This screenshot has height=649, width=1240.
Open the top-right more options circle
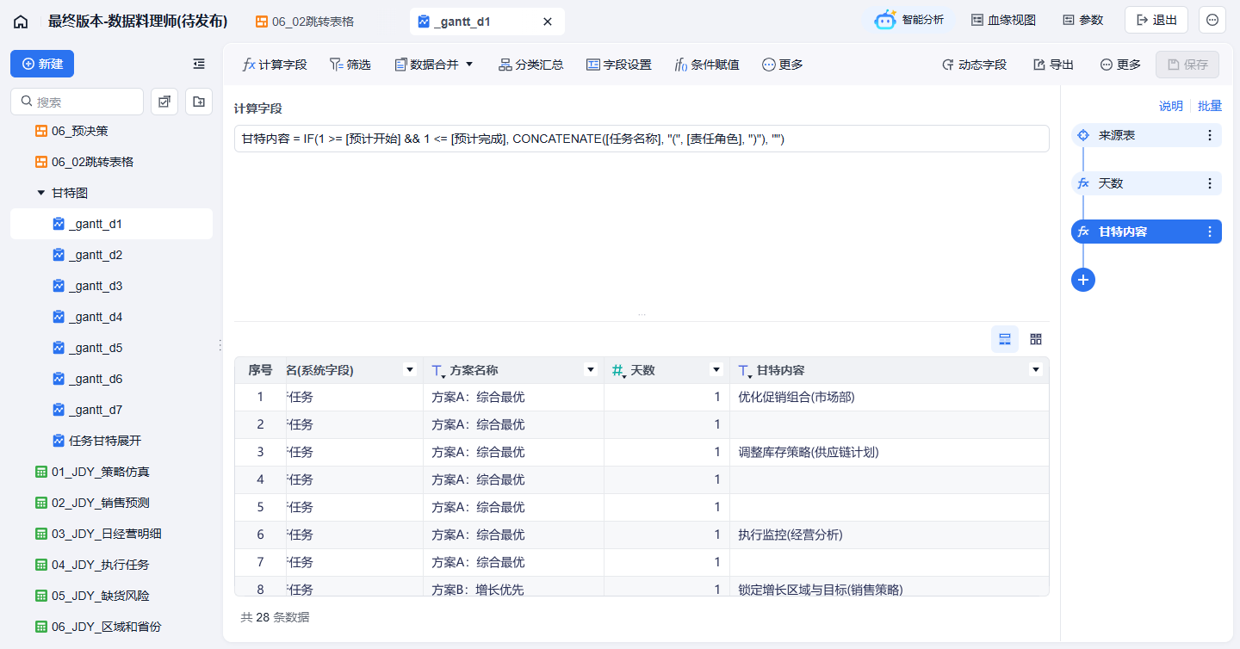[1212, 21]
